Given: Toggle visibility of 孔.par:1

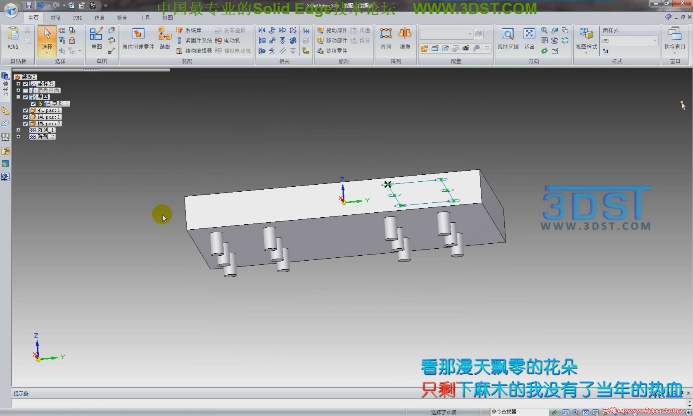Looking at the screenshot, I should [x=26, y=110].
